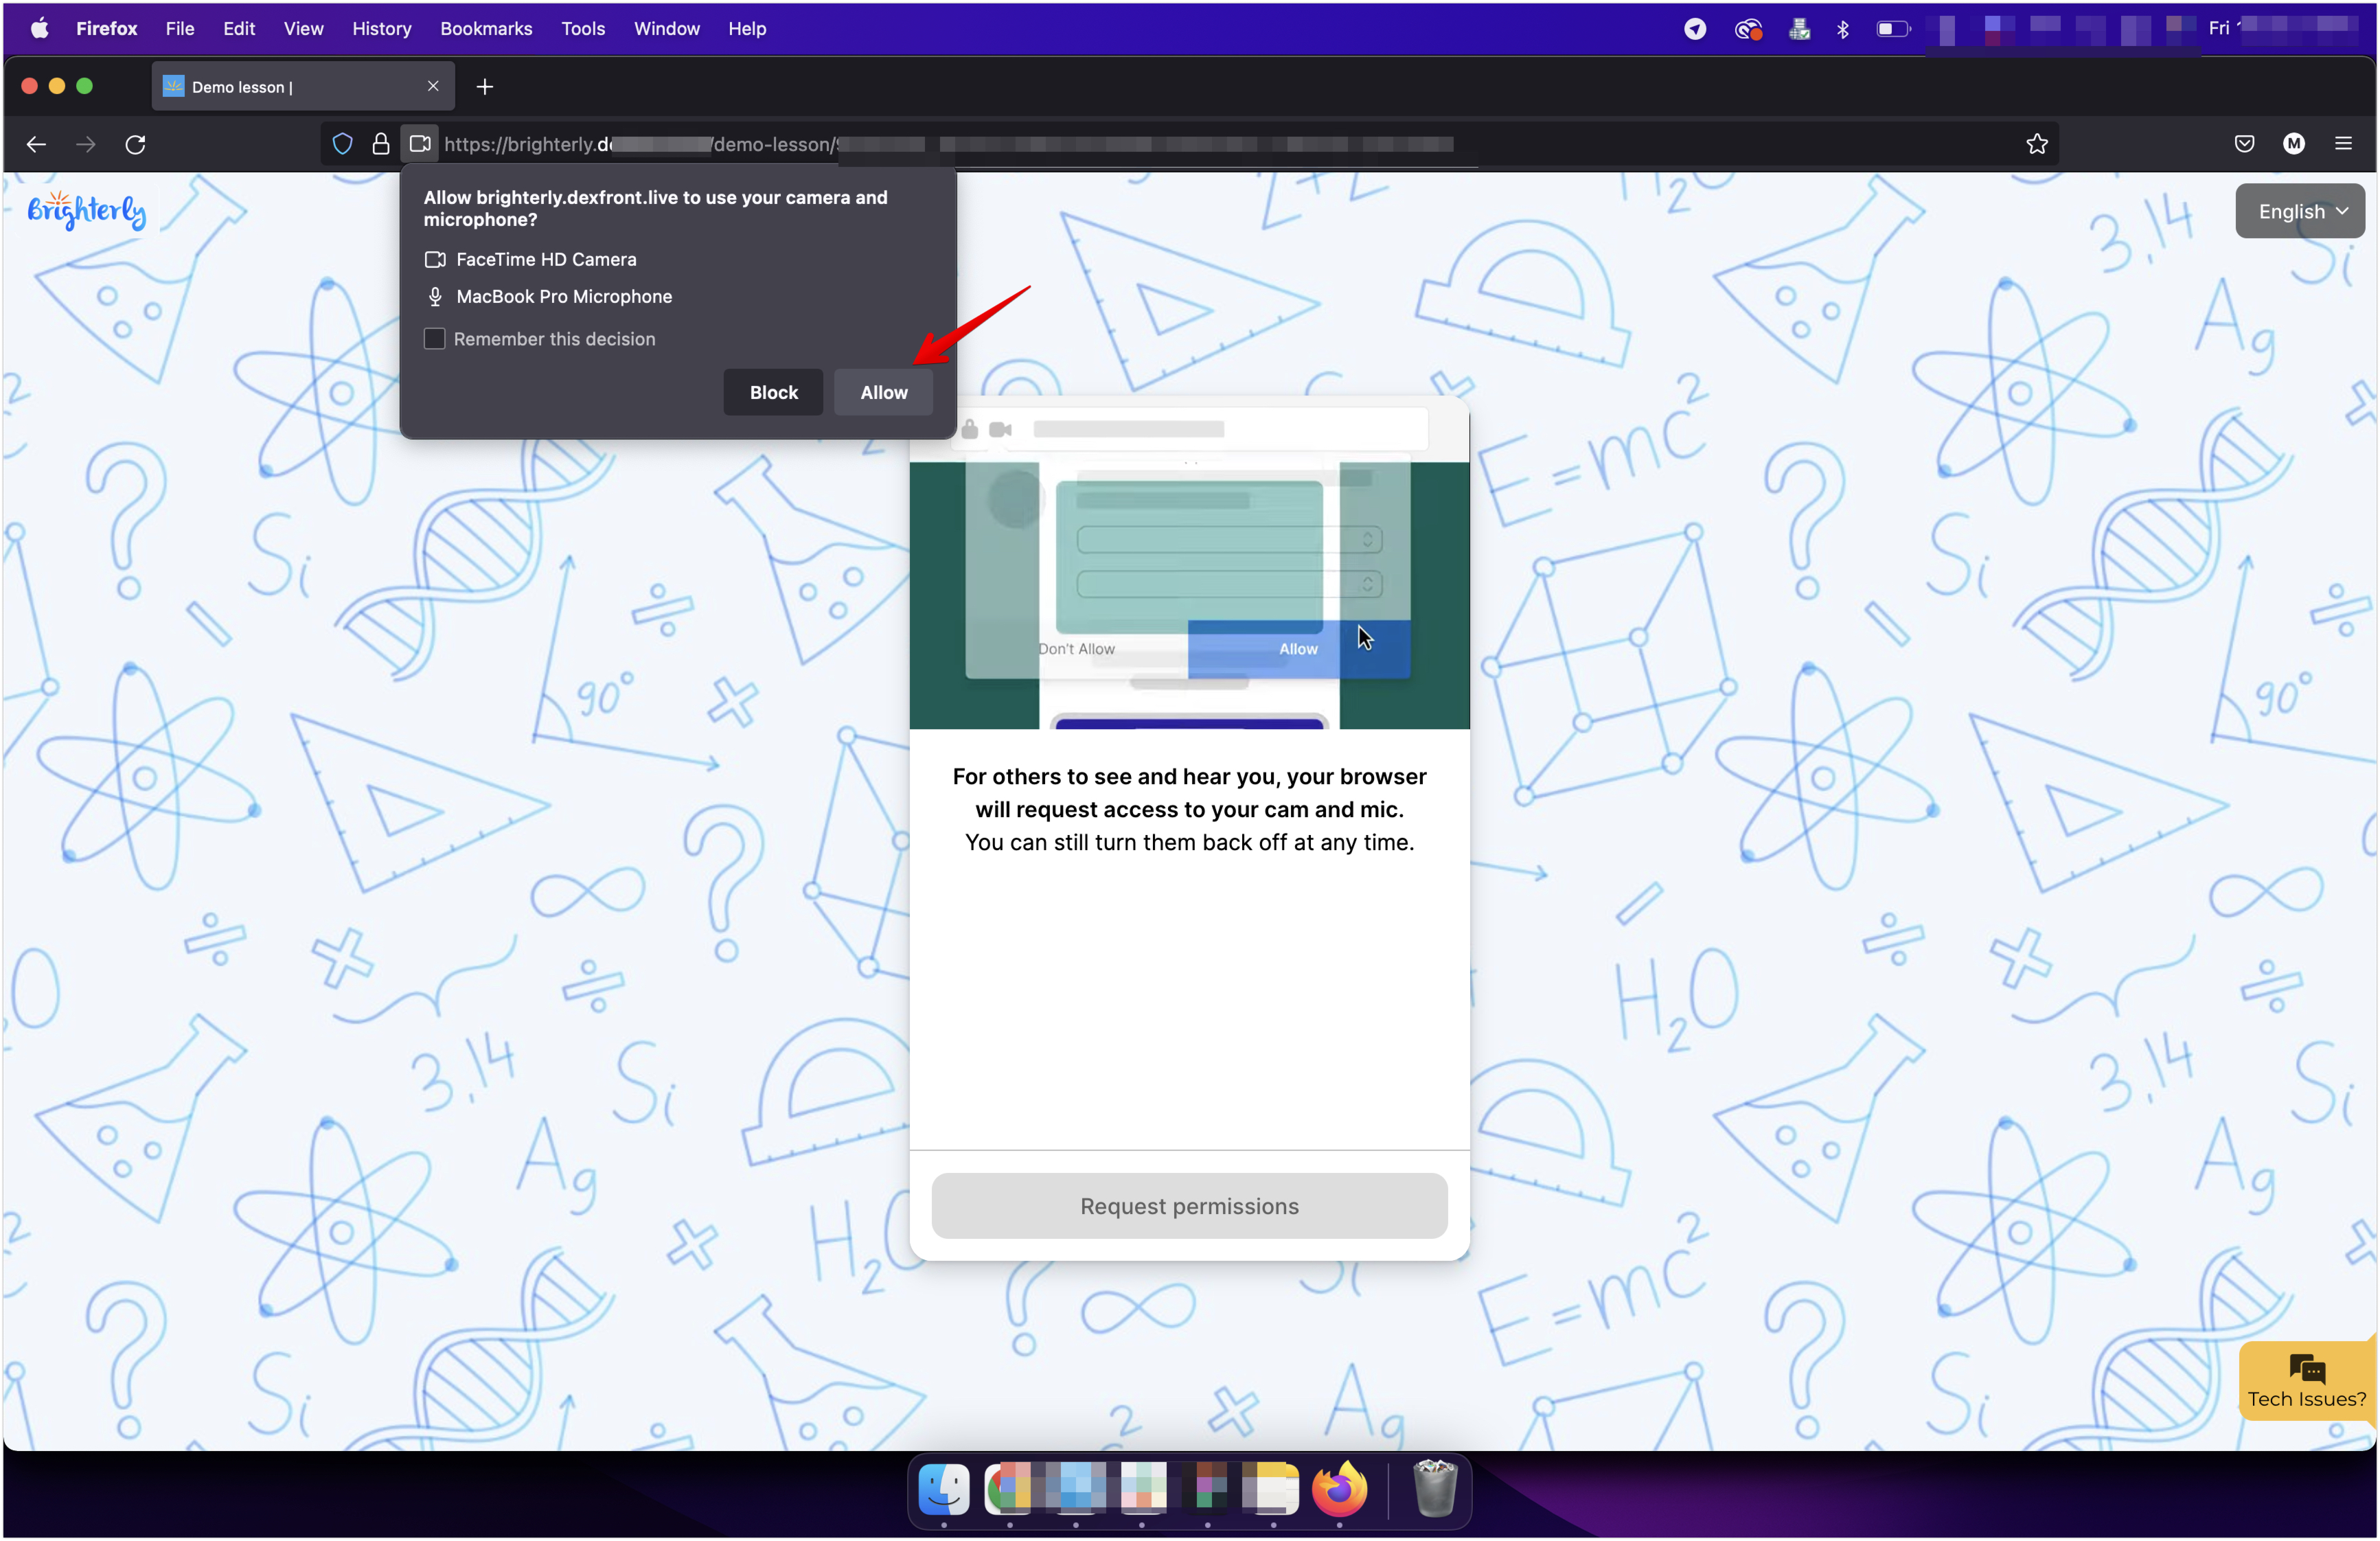Open Trash from the Dock

click(1435, 1489)
